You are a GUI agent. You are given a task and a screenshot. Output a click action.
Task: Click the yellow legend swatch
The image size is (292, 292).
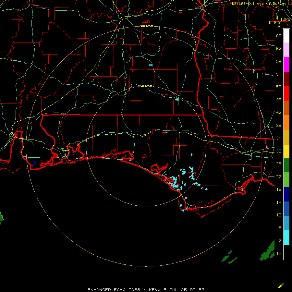tap(286, 151)
